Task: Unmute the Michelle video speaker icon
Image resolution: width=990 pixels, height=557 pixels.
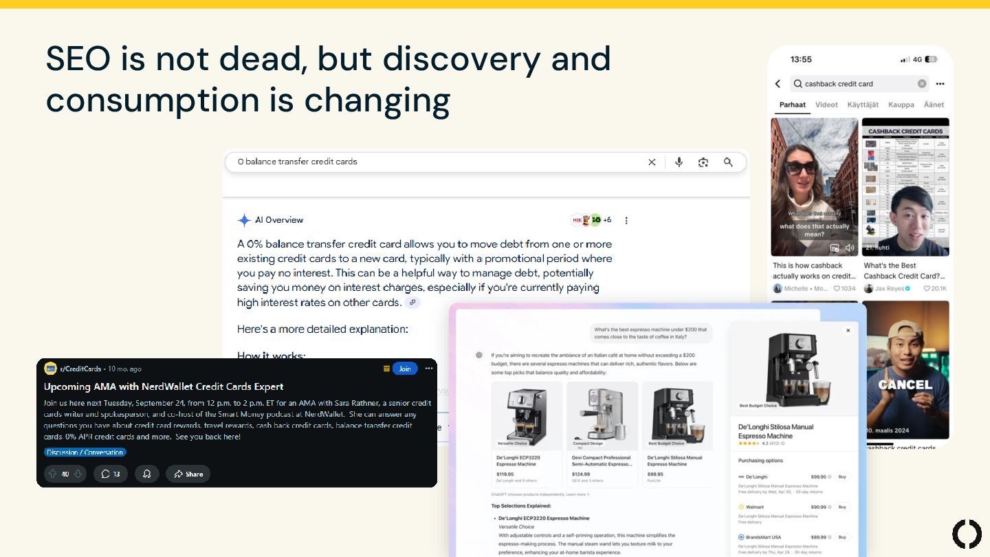Action: pyautogui.click(x=850, y=248)
